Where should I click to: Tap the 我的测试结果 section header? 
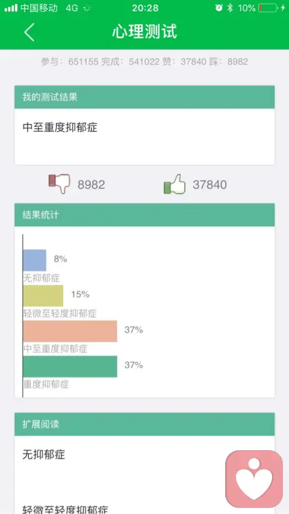[x=144, y=97]
